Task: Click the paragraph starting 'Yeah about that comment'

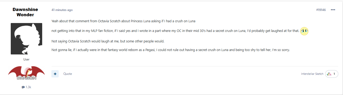Action: point(123,21)
